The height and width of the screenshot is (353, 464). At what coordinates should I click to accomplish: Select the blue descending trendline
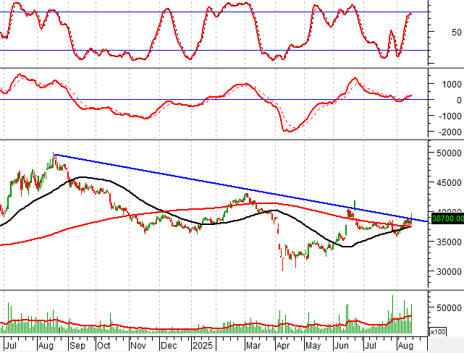click(217, 184)
